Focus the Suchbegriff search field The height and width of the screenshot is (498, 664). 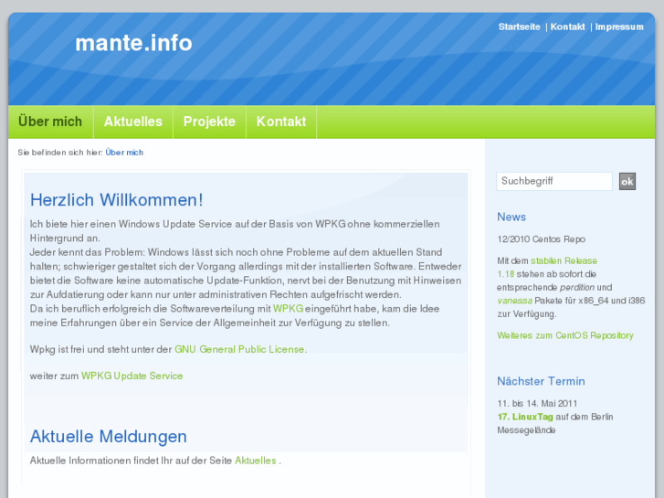click(x=553, y=182)
